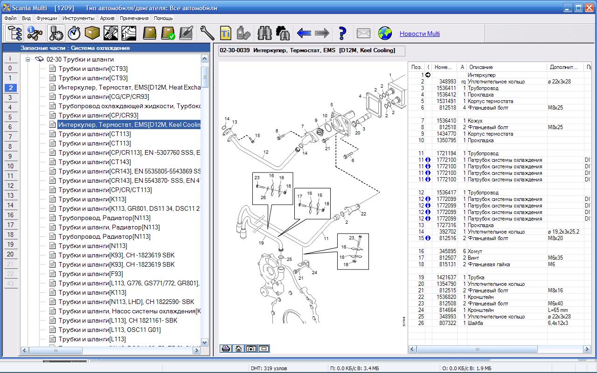Click the black-and-white illustration icon next to box
This screenshot has height=373, width=597.
[x=128, y=33]
